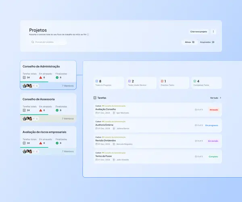Click 7 Membros in Conselho de Administração card
Image resolution: width=242 pixels, height=202 pixels.
coord(68,86)
